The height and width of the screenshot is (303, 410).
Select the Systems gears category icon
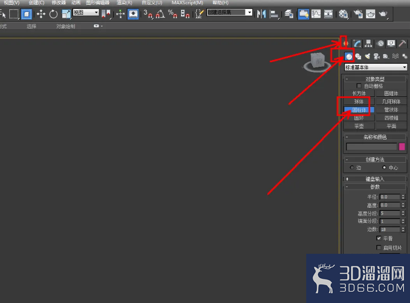[x=404, y=56]
